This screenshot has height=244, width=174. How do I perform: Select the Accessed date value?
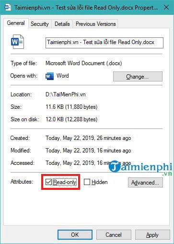click(x=88, y=163)
